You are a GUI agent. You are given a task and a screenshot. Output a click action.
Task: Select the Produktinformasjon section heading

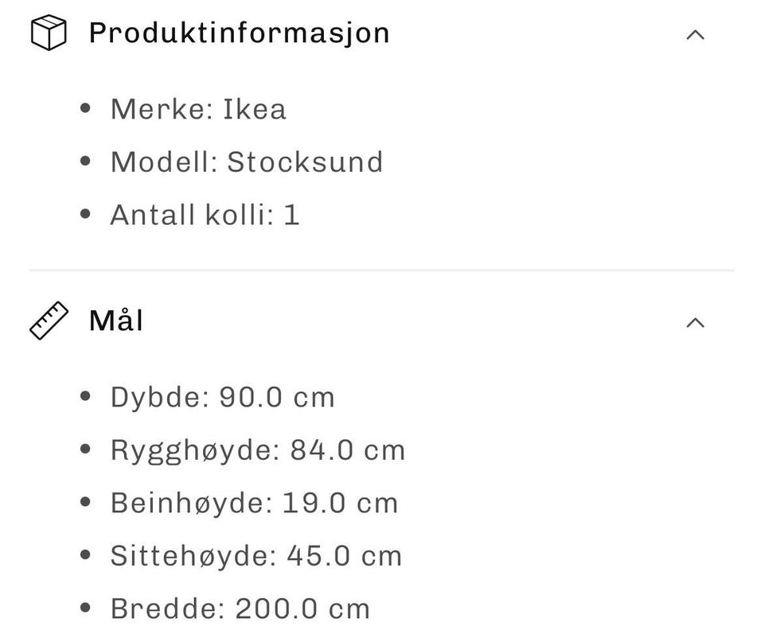tap(239, 33)
